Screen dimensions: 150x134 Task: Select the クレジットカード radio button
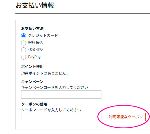(x=23, y=36)
